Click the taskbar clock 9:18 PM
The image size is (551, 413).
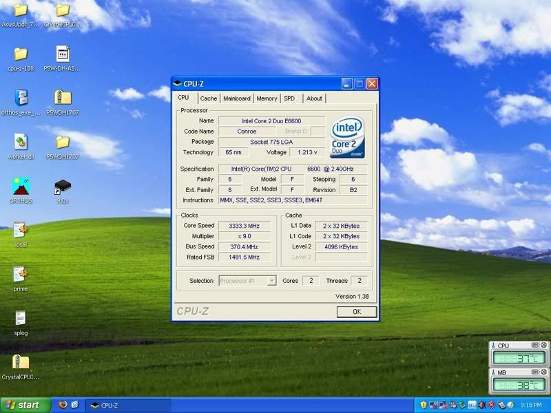click(x=530, y=405)
